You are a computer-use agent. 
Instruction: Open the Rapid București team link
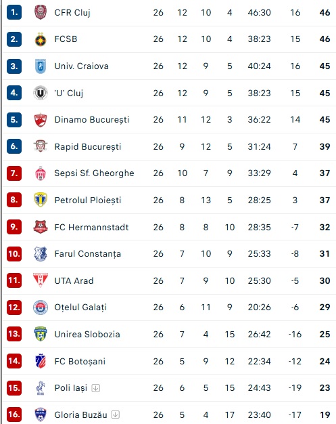[x=88, y=147]
